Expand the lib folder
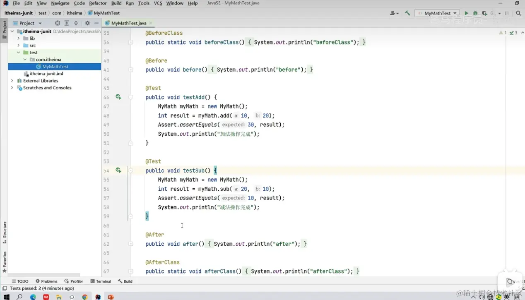The height and width of the screenshot is (300, 525). [x=19, y=38]
